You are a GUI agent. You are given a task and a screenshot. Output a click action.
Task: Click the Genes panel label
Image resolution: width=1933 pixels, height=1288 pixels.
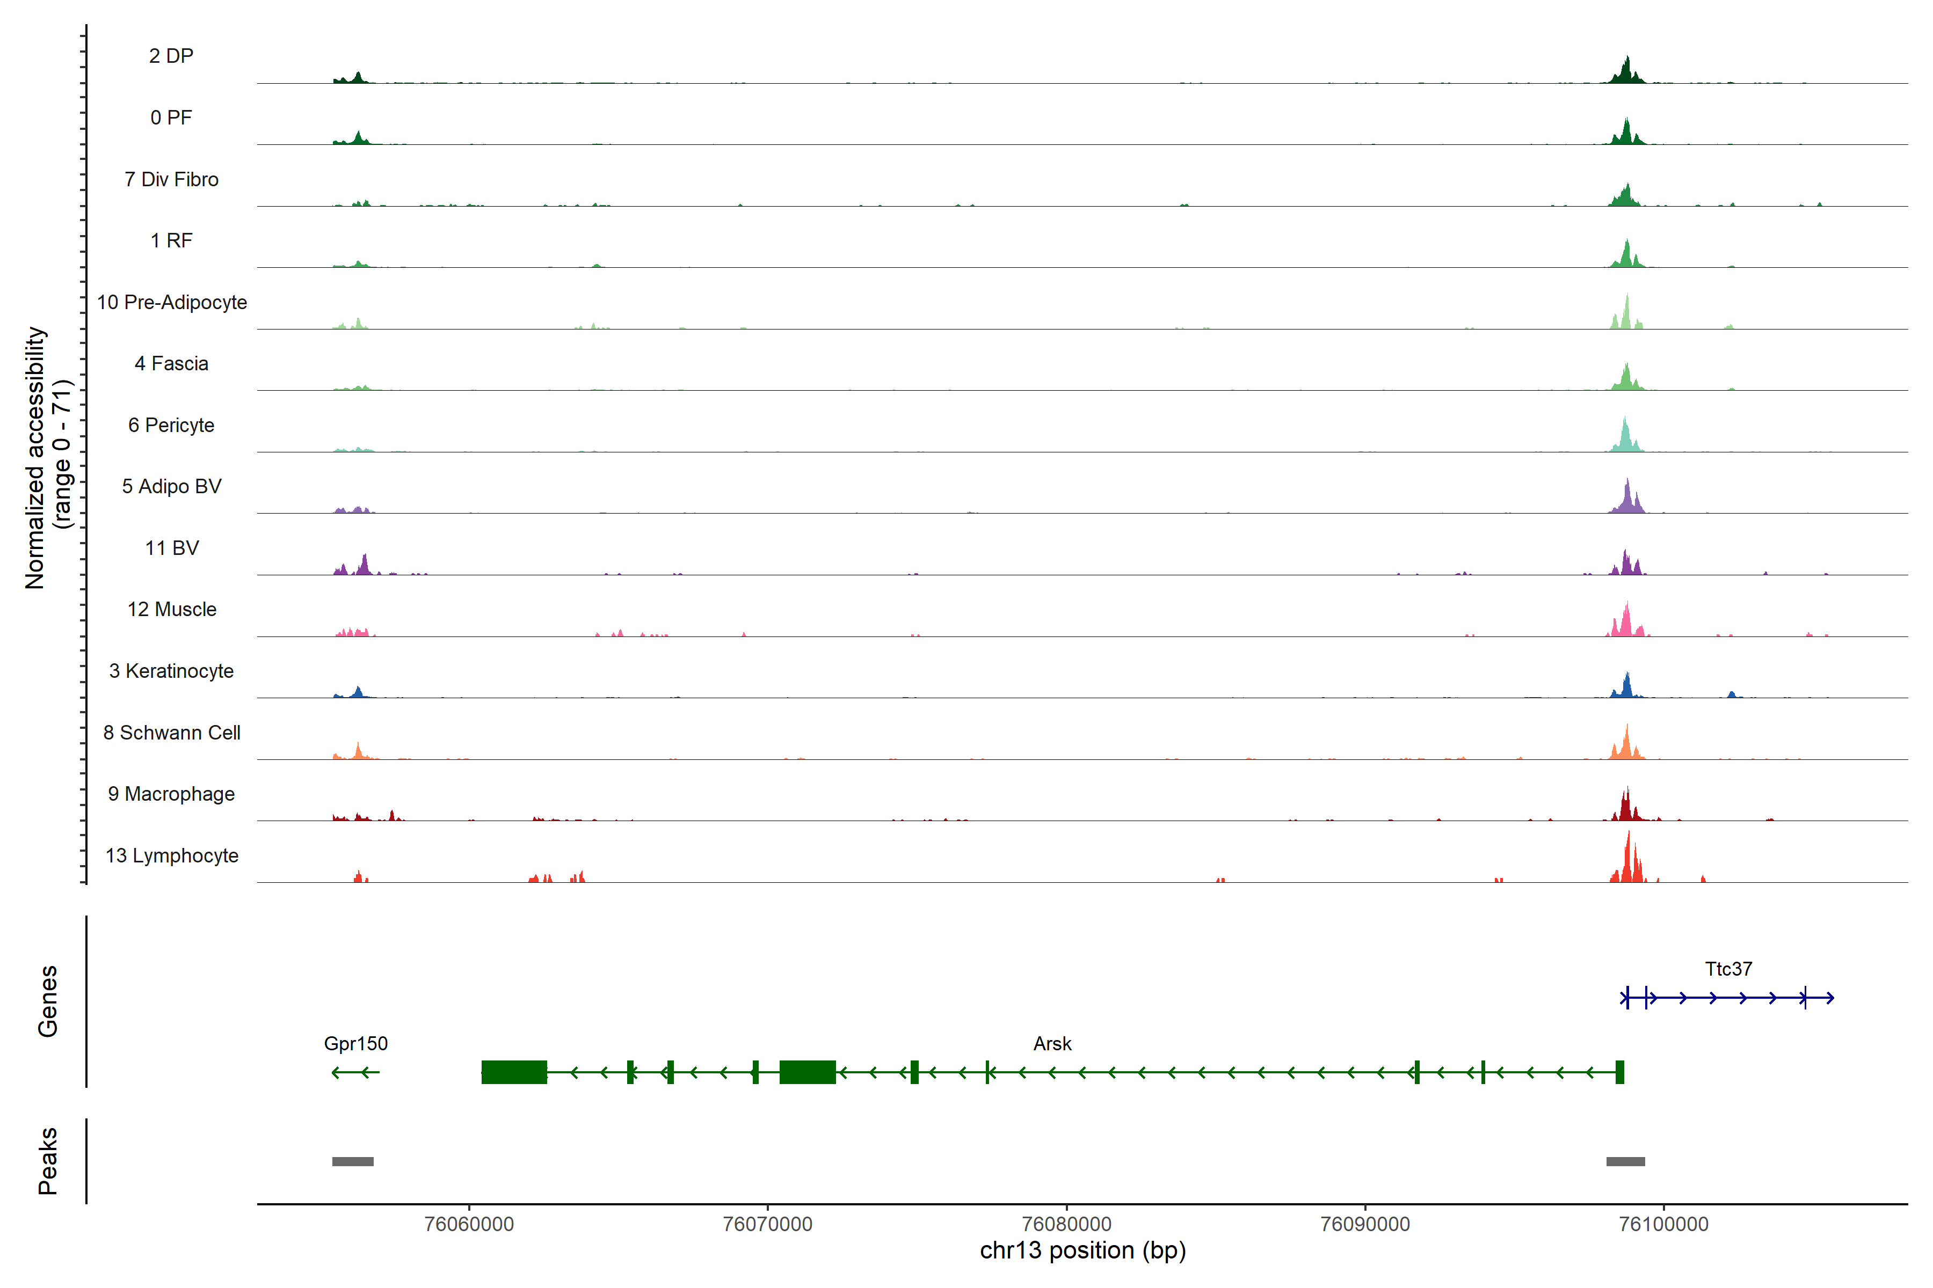pos(48,1000)
